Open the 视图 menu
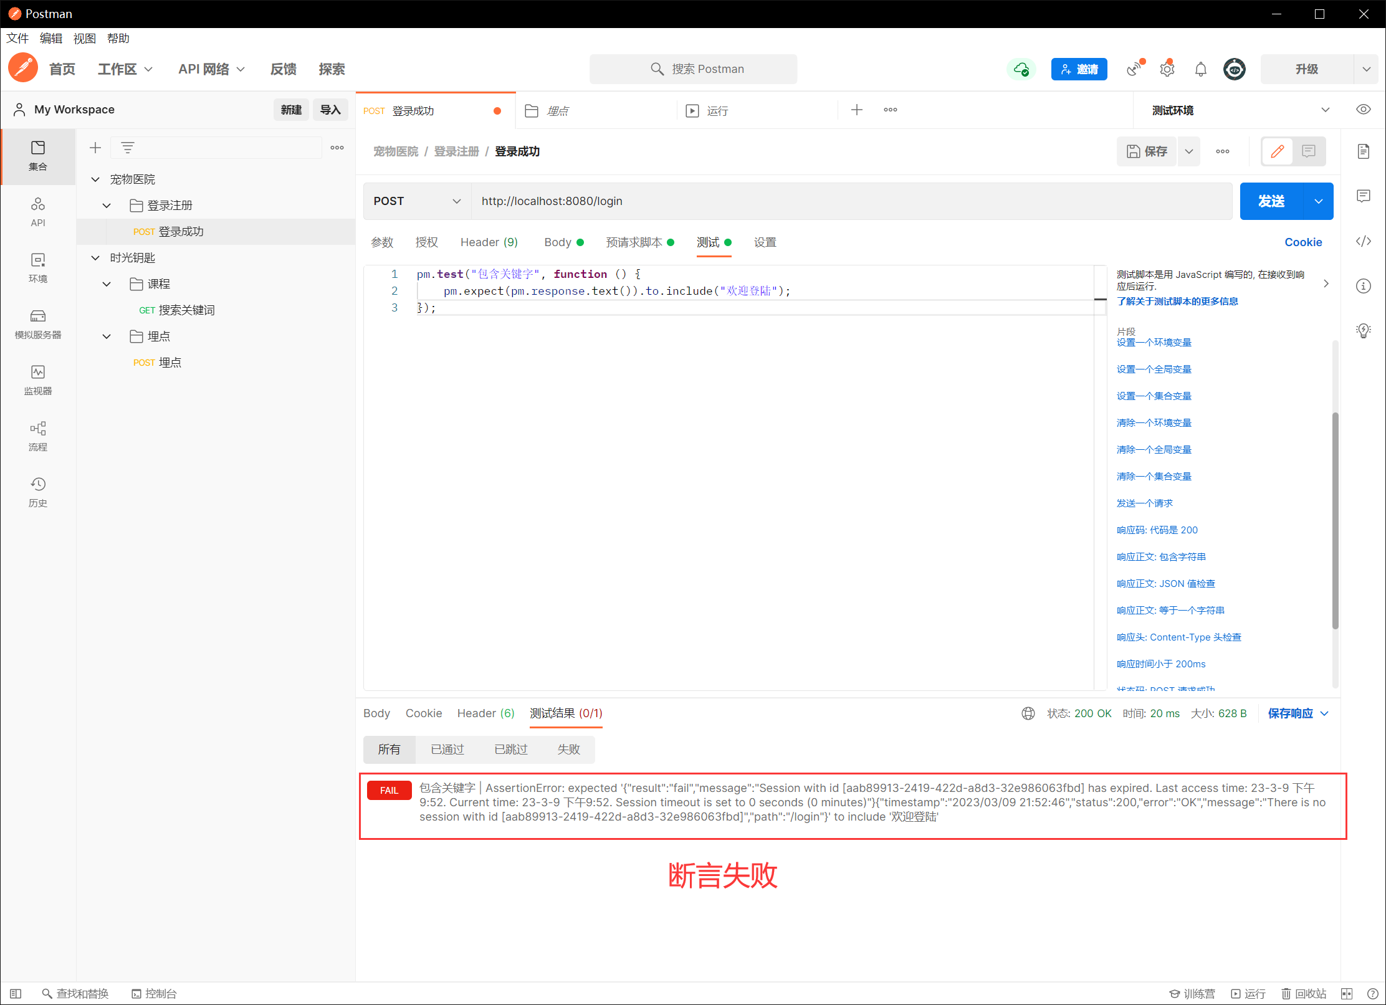Screen dimensions: 1386x1005 pyautogui.click(x=84, y=39)
